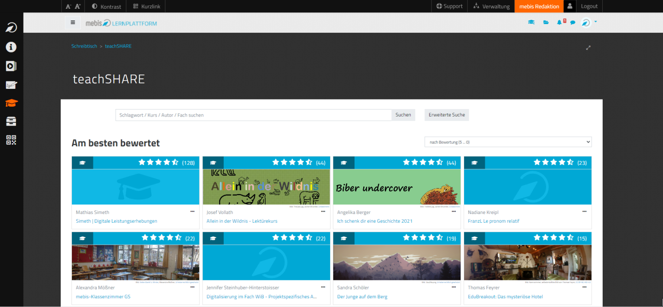
Task: Open FranzL Le pronom relatif course
Action: pyautogui.click(x=494, y=221)
